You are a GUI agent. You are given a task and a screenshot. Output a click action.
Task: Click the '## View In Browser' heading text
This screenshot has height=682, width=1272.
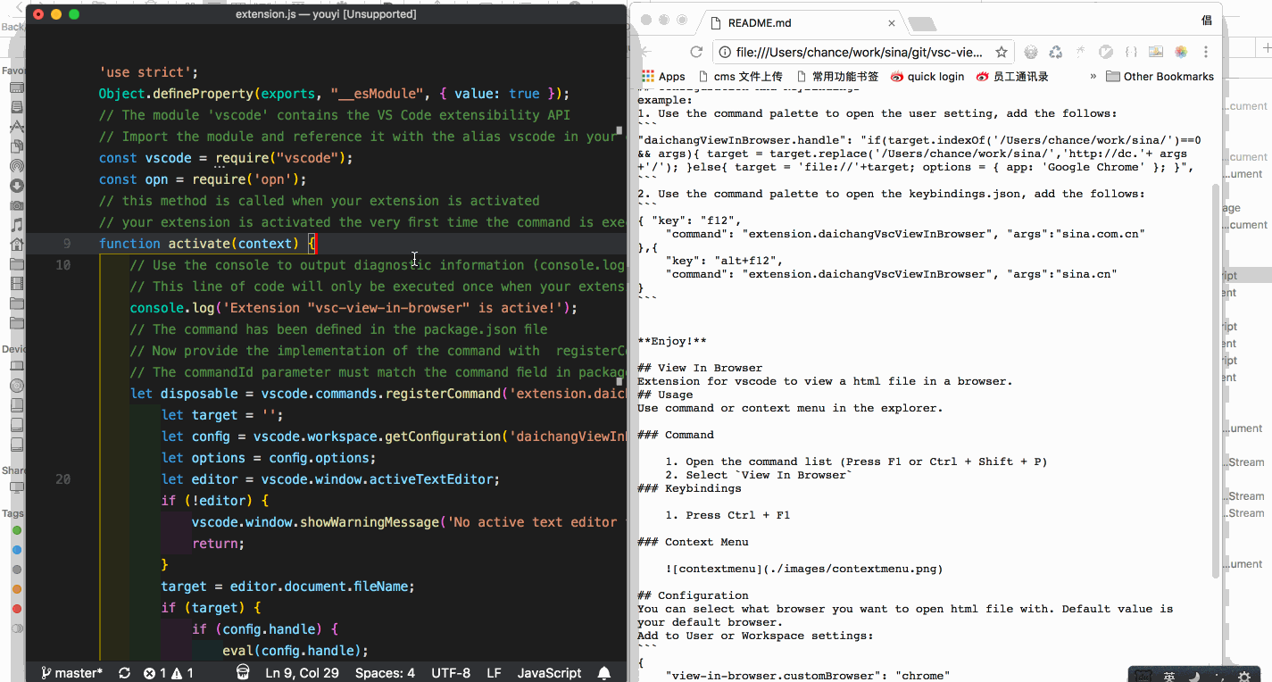click(x=700, y=368)
